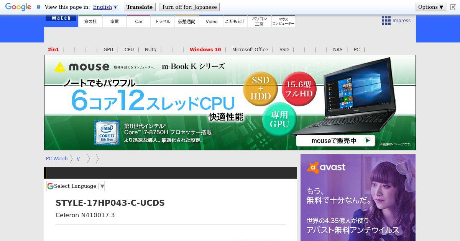This screenshot has height=241, width=460.
Task: Click the Intel Core i7 badge
Action: 107,133
